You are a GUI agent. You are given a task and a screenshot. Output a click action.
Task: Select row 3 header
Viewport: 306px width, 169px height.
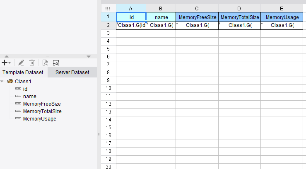(108, 33)
